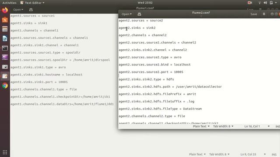280x157 pixels.
Task: Open the Text Editor application menu
Action: [x=32, y=3]
